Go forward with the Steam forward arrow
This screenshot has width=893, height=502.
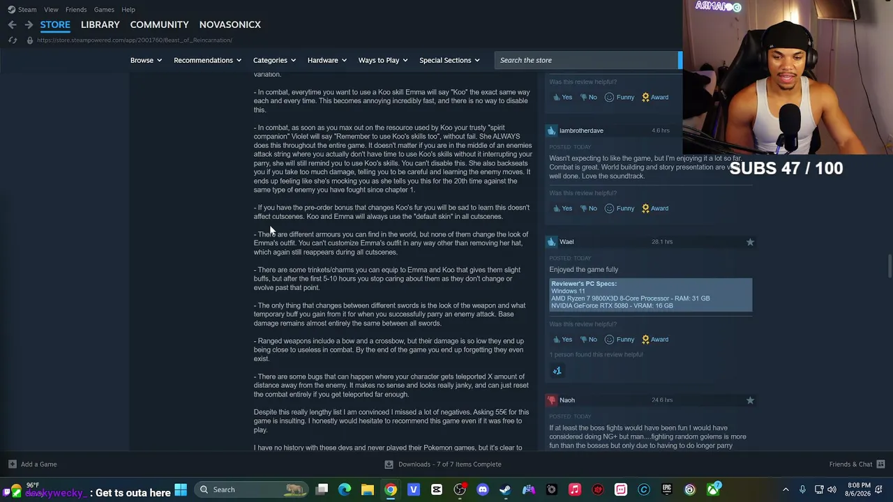click(x=29, y=24)
